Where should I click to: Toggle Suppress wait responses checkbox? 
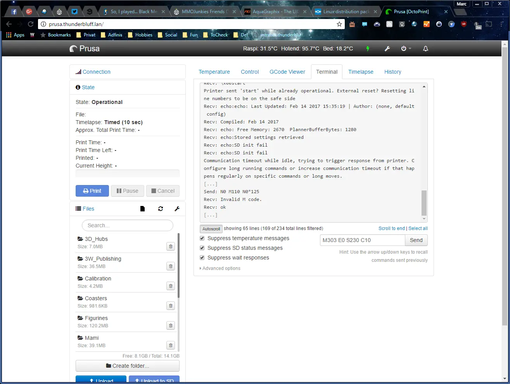pos(202,258)
